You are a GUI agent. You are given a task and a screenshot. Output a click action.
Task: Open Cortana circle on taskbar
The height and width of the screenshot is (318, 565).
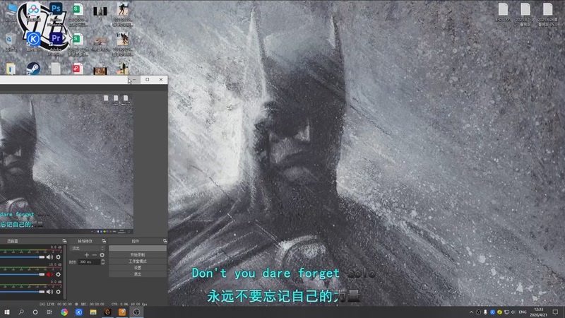coord(35,312)
